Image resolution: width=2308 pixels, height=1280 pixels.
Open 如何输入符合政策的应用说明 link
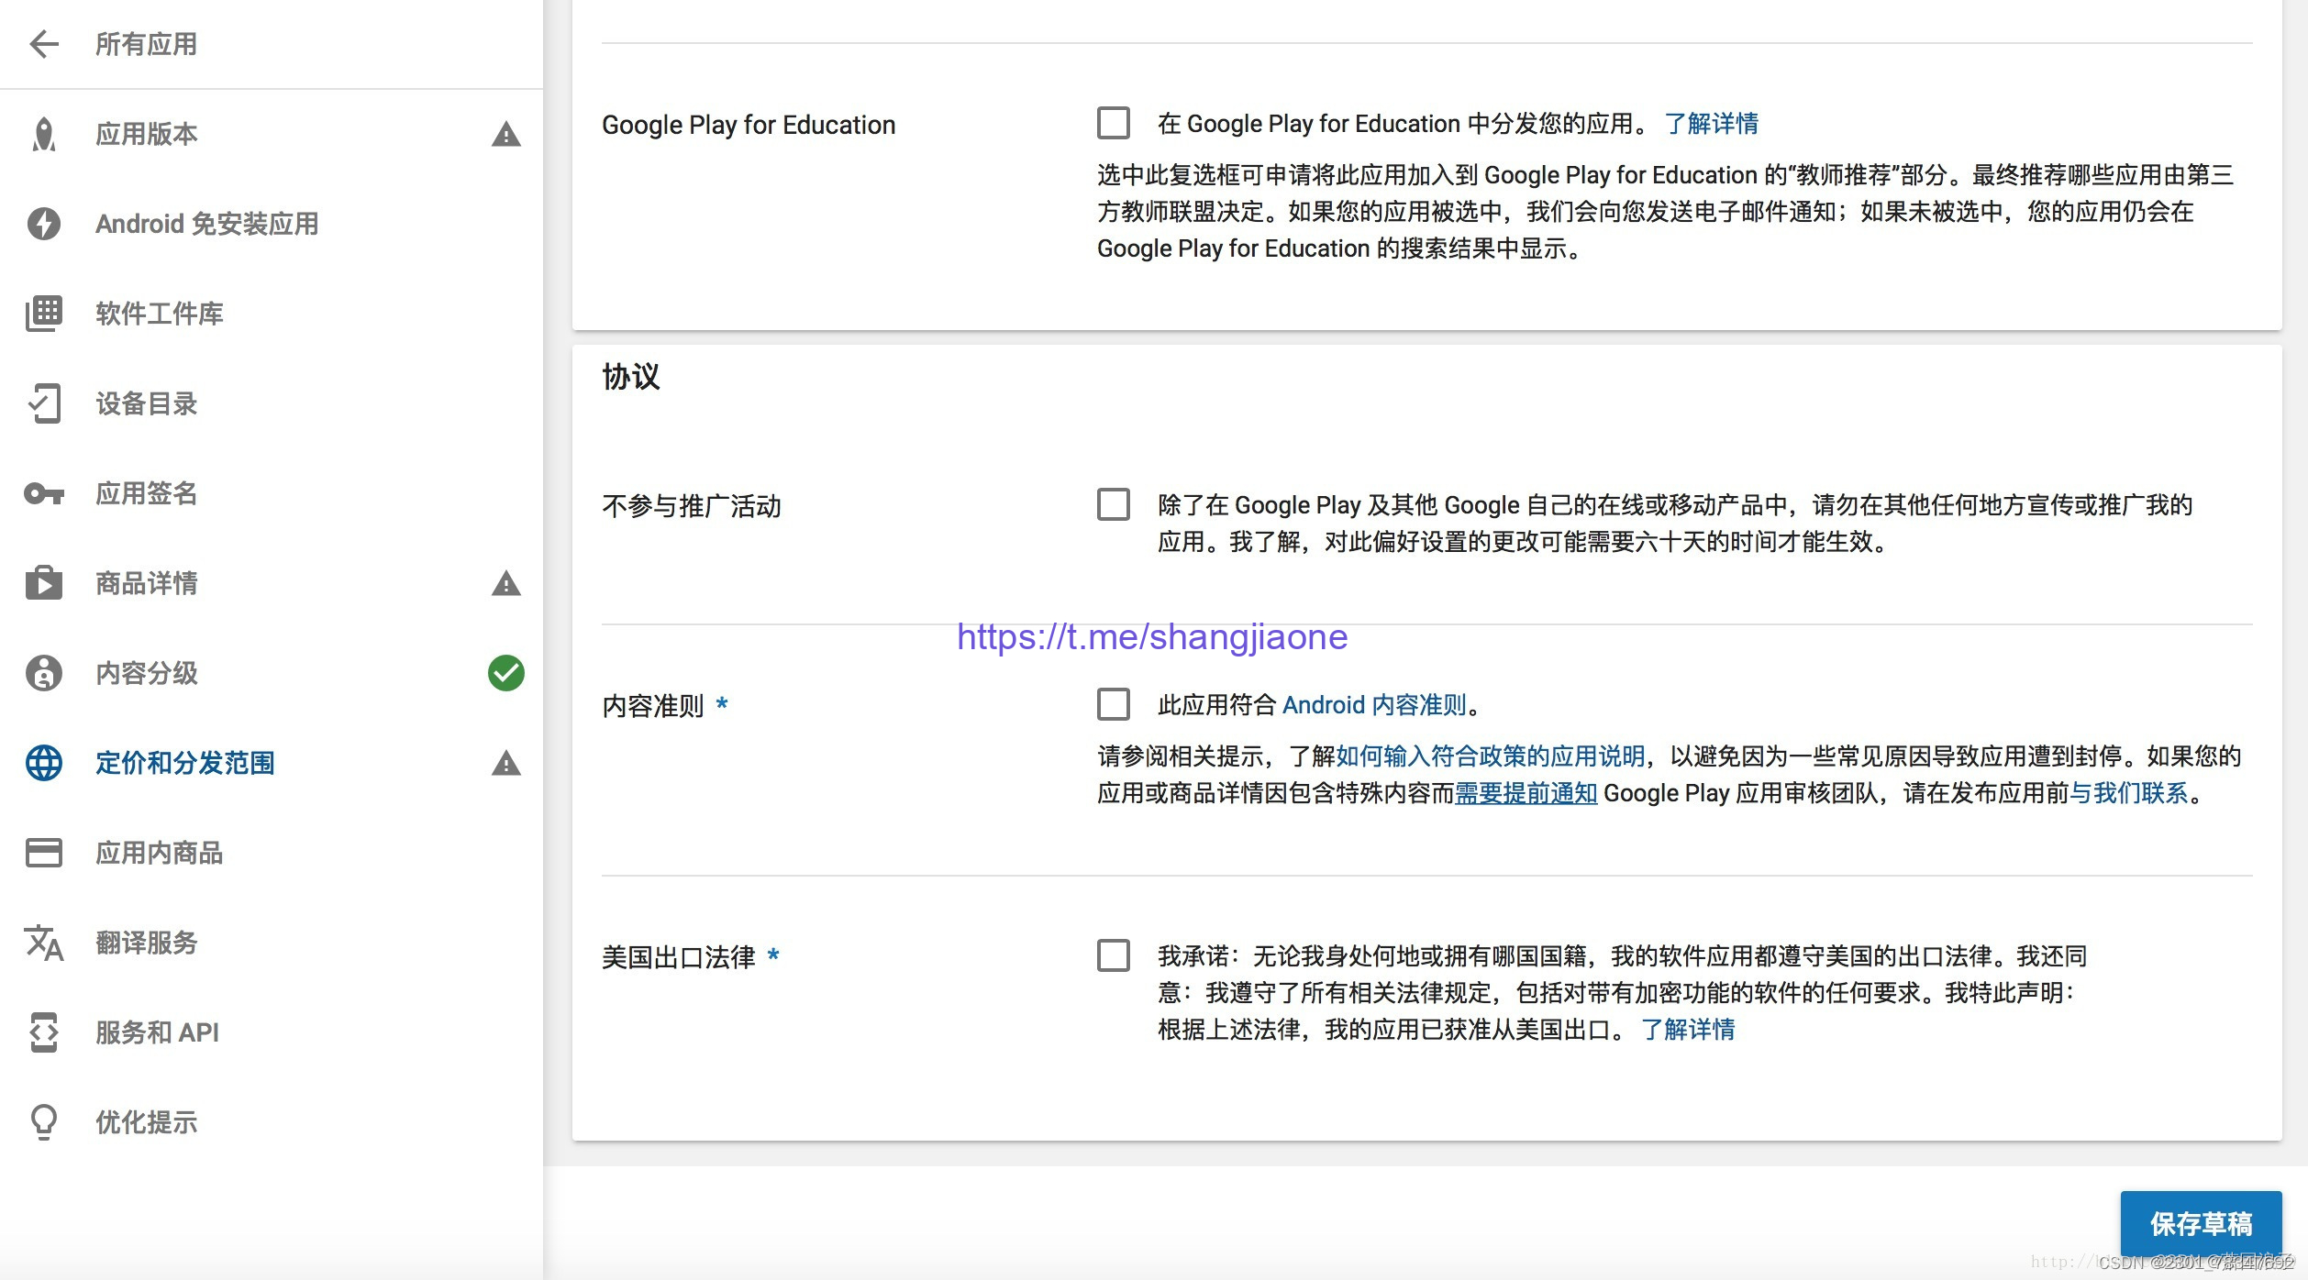pos(1490,756)
